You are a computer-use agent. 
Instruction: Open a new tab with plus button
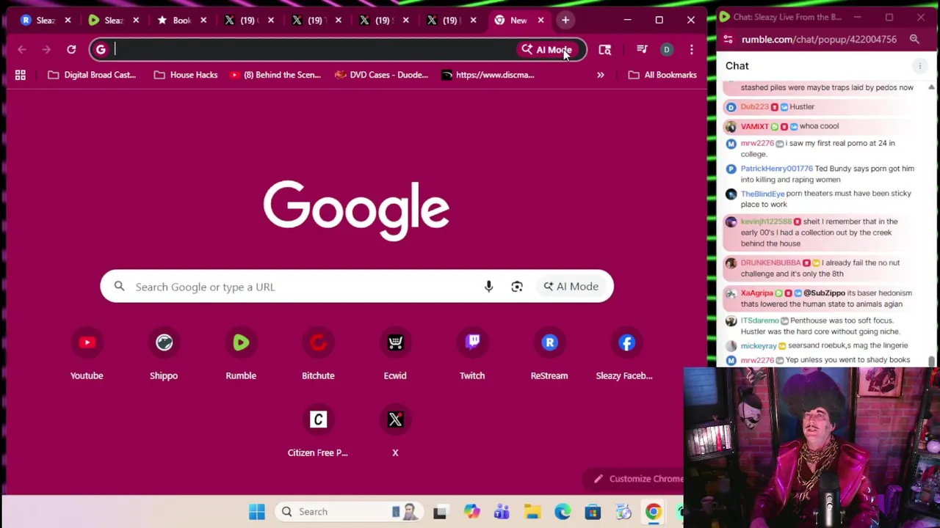click(x=565, y=20)
